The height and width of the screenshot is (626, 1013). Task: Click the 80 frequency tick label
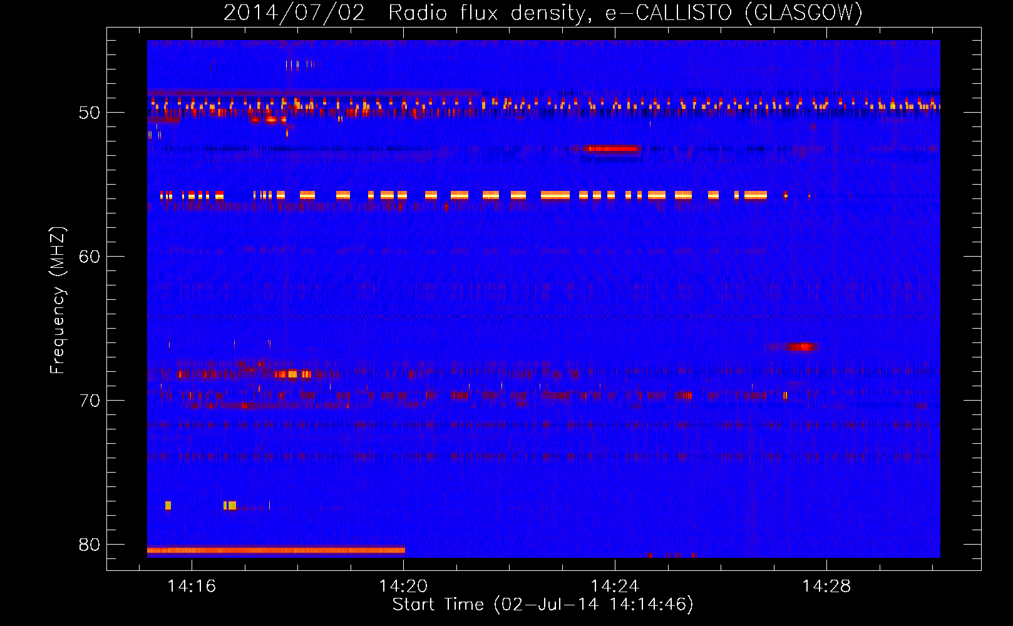pos(90,545)
